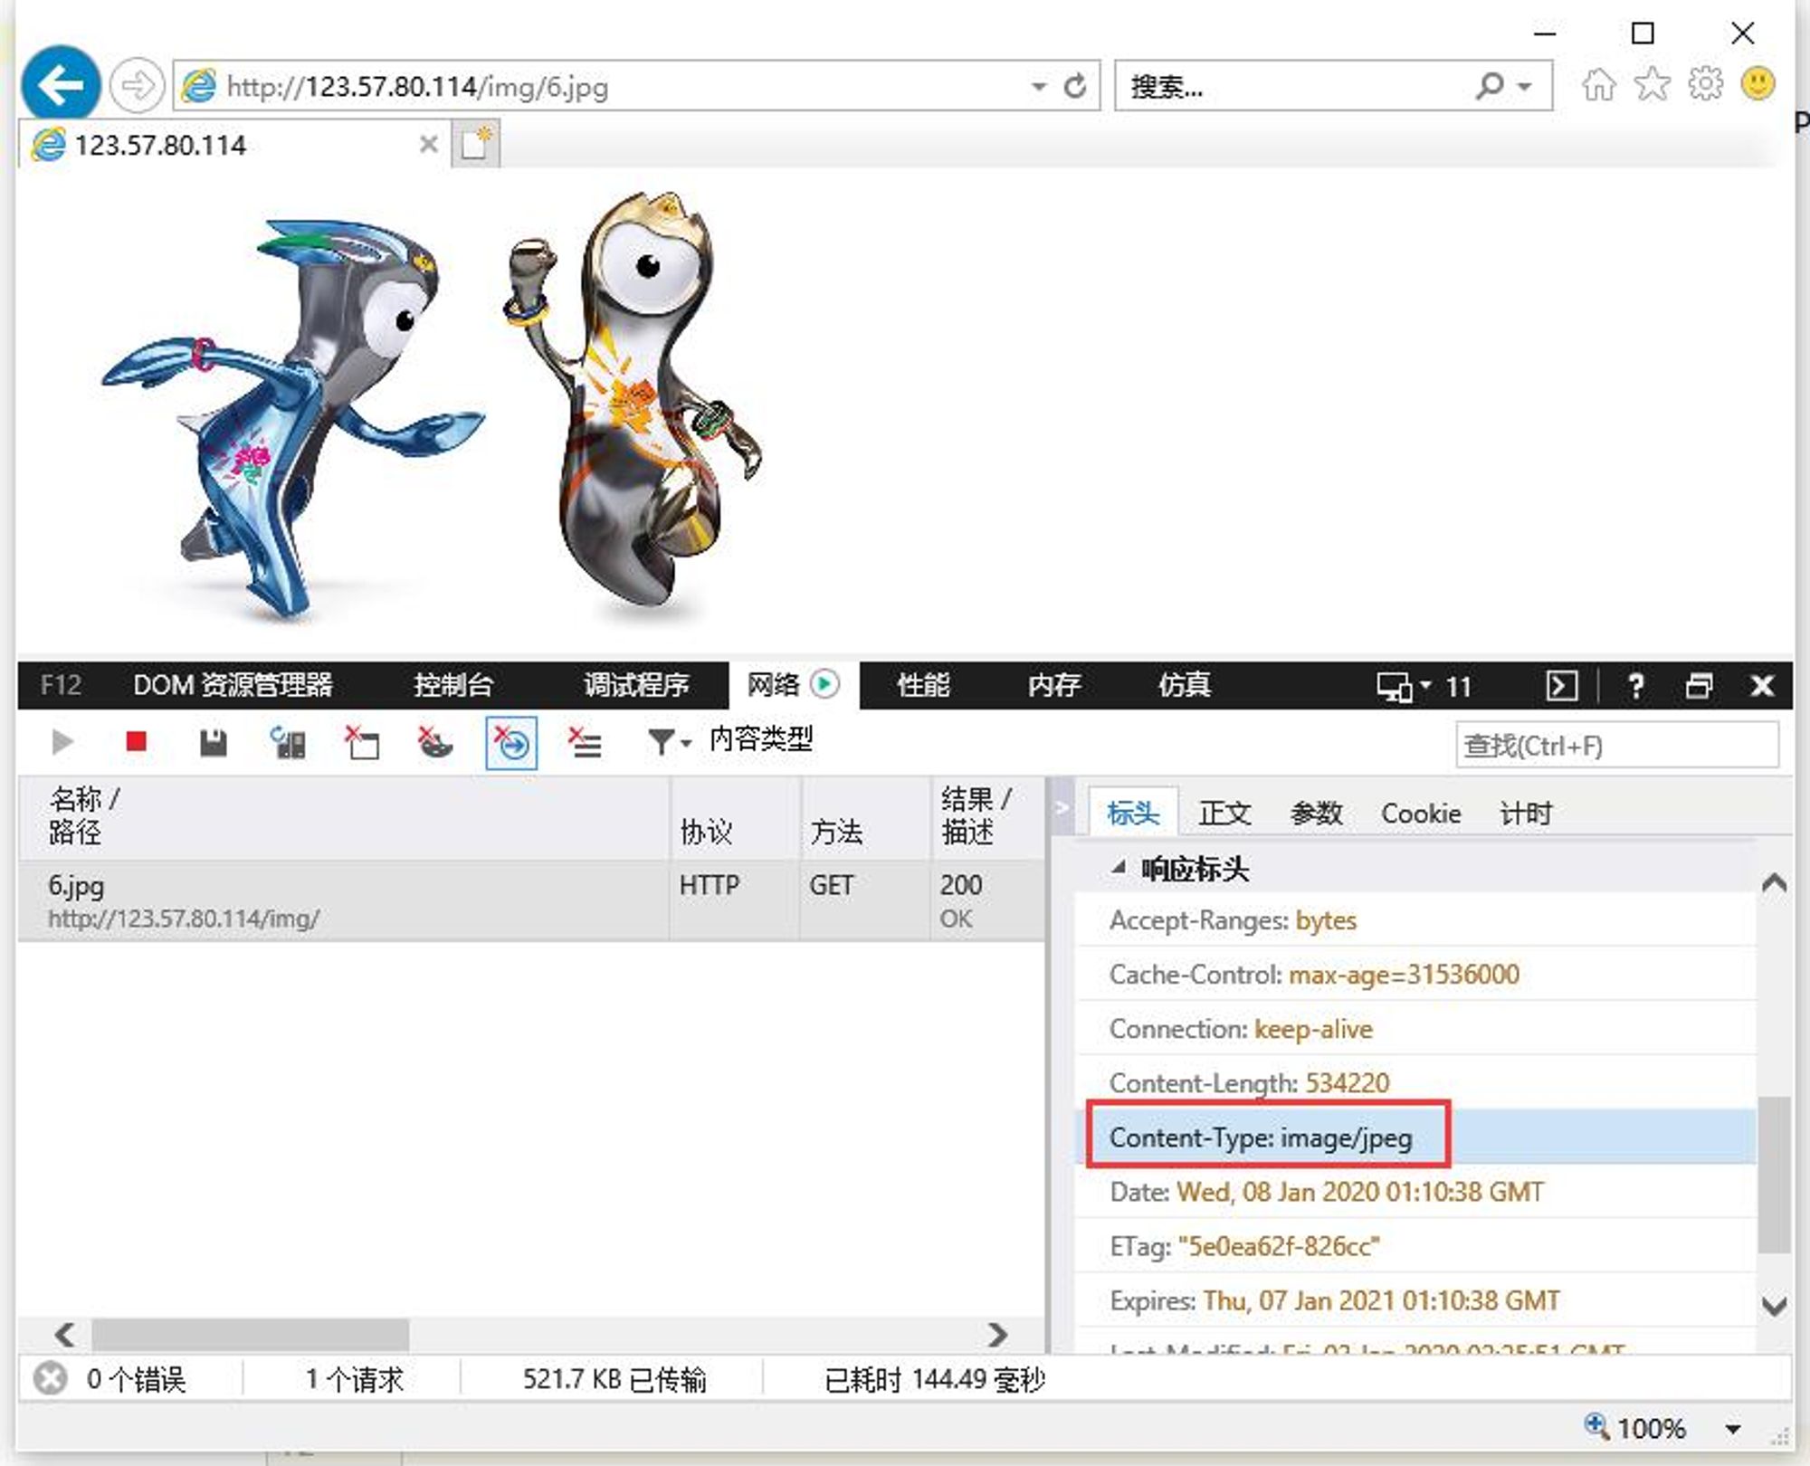Screen dimensions: 1810x1466
Task: Open a new tab button
Action: [475, 145]
